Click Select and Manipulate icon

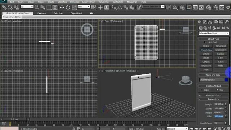click(100, 7)
